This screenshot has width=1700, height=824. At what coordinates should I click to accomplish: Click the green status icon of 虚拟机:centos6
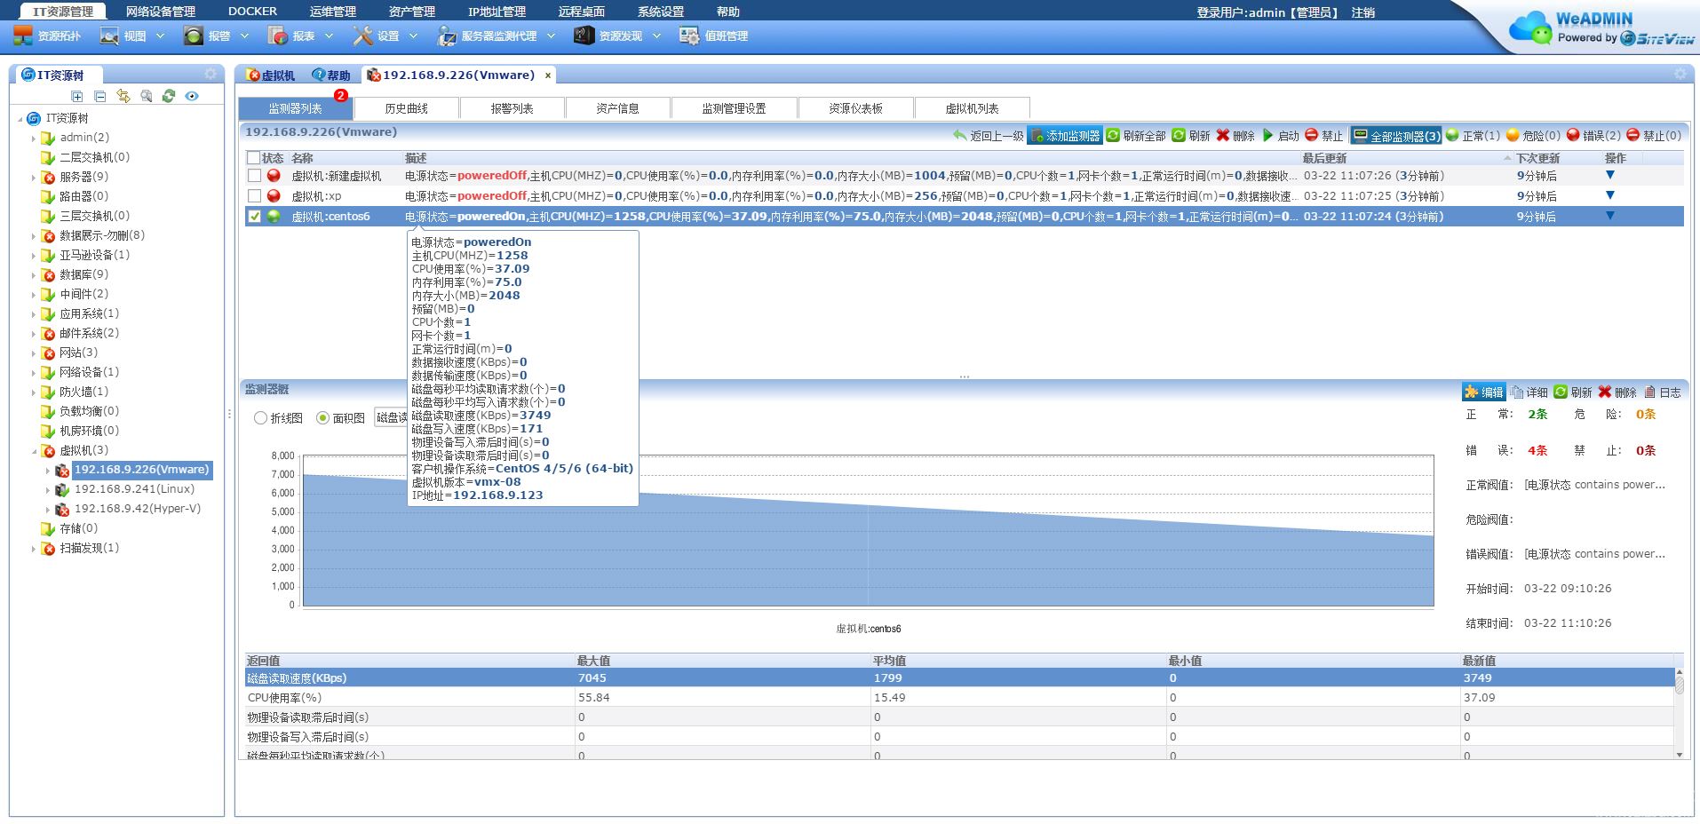click(274, 216)
